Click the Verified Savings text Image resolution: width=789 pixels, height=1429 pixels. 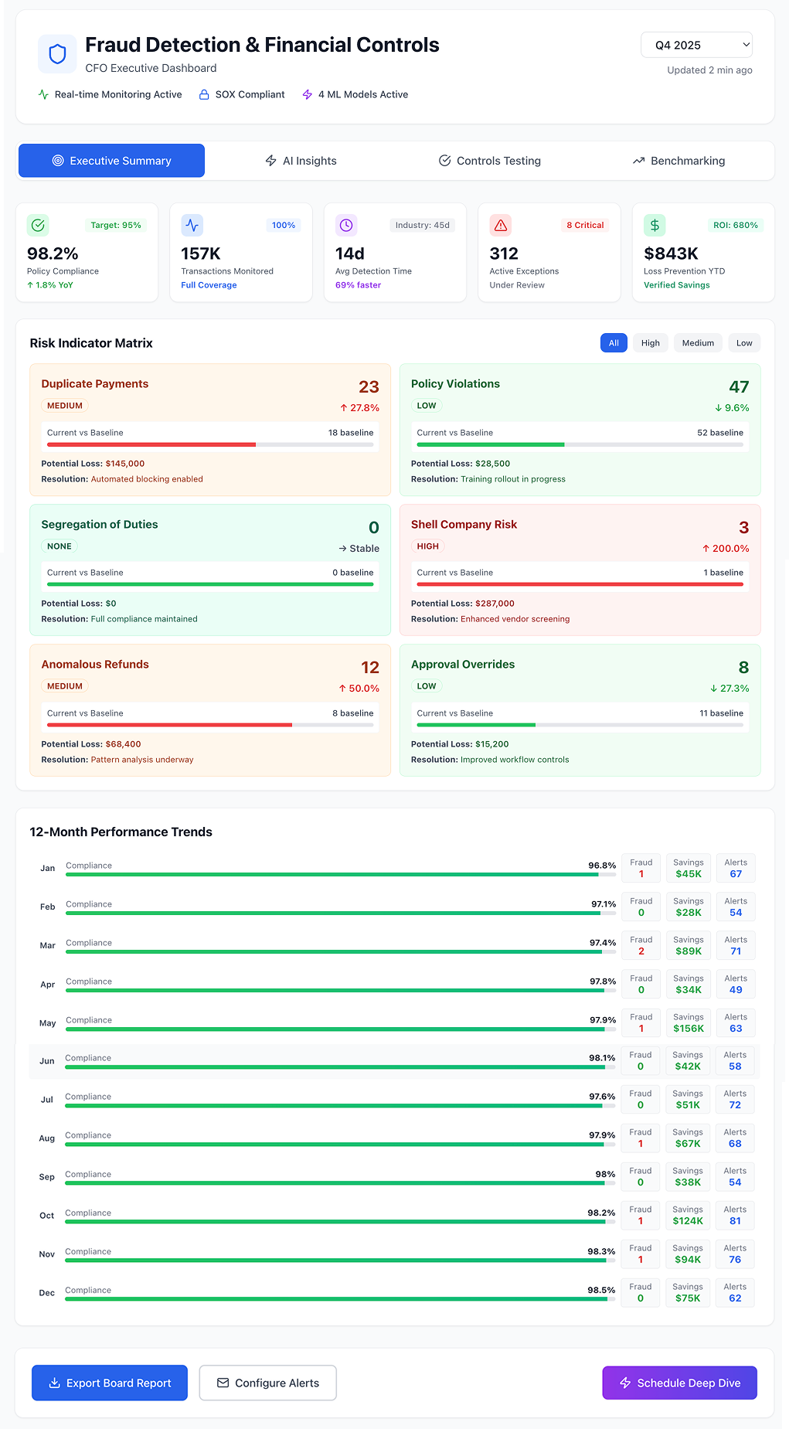677,285
